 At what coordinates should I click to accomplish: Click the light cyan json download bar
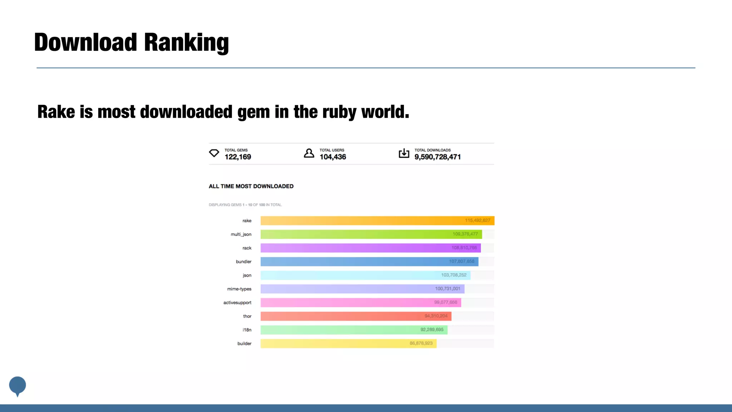coord(366,275)
